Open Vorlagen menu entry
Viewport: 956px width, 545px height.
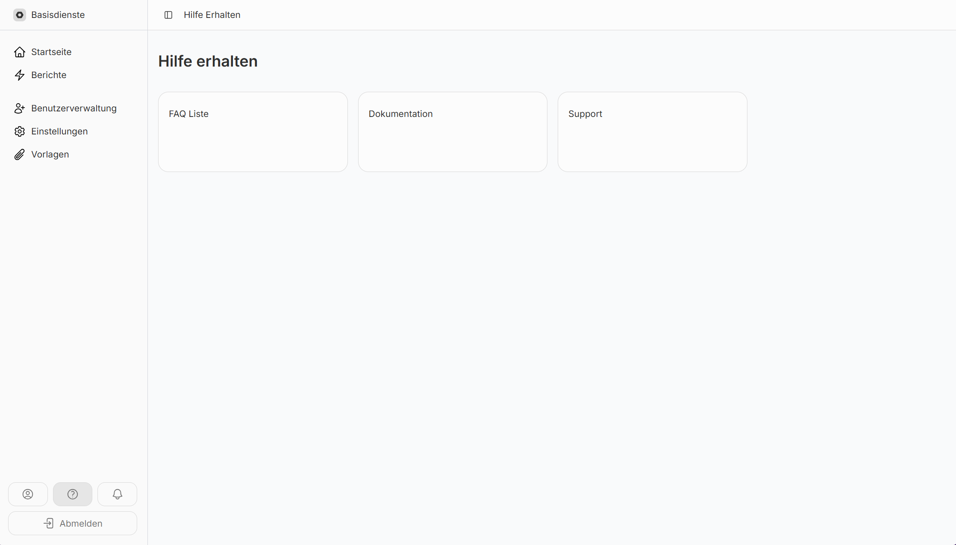50,154
